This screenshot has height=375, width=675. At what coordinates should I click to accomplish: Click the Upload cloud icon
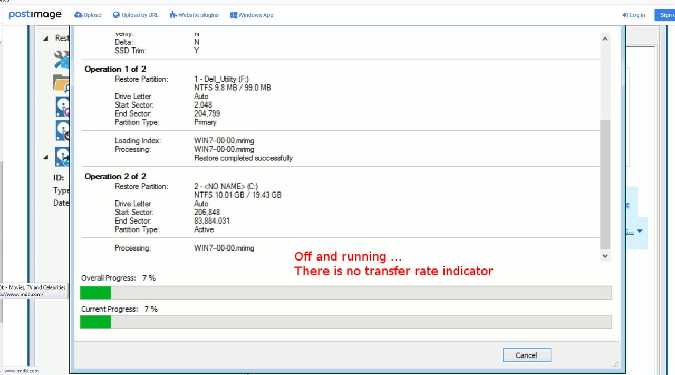[x=78, y=15]
